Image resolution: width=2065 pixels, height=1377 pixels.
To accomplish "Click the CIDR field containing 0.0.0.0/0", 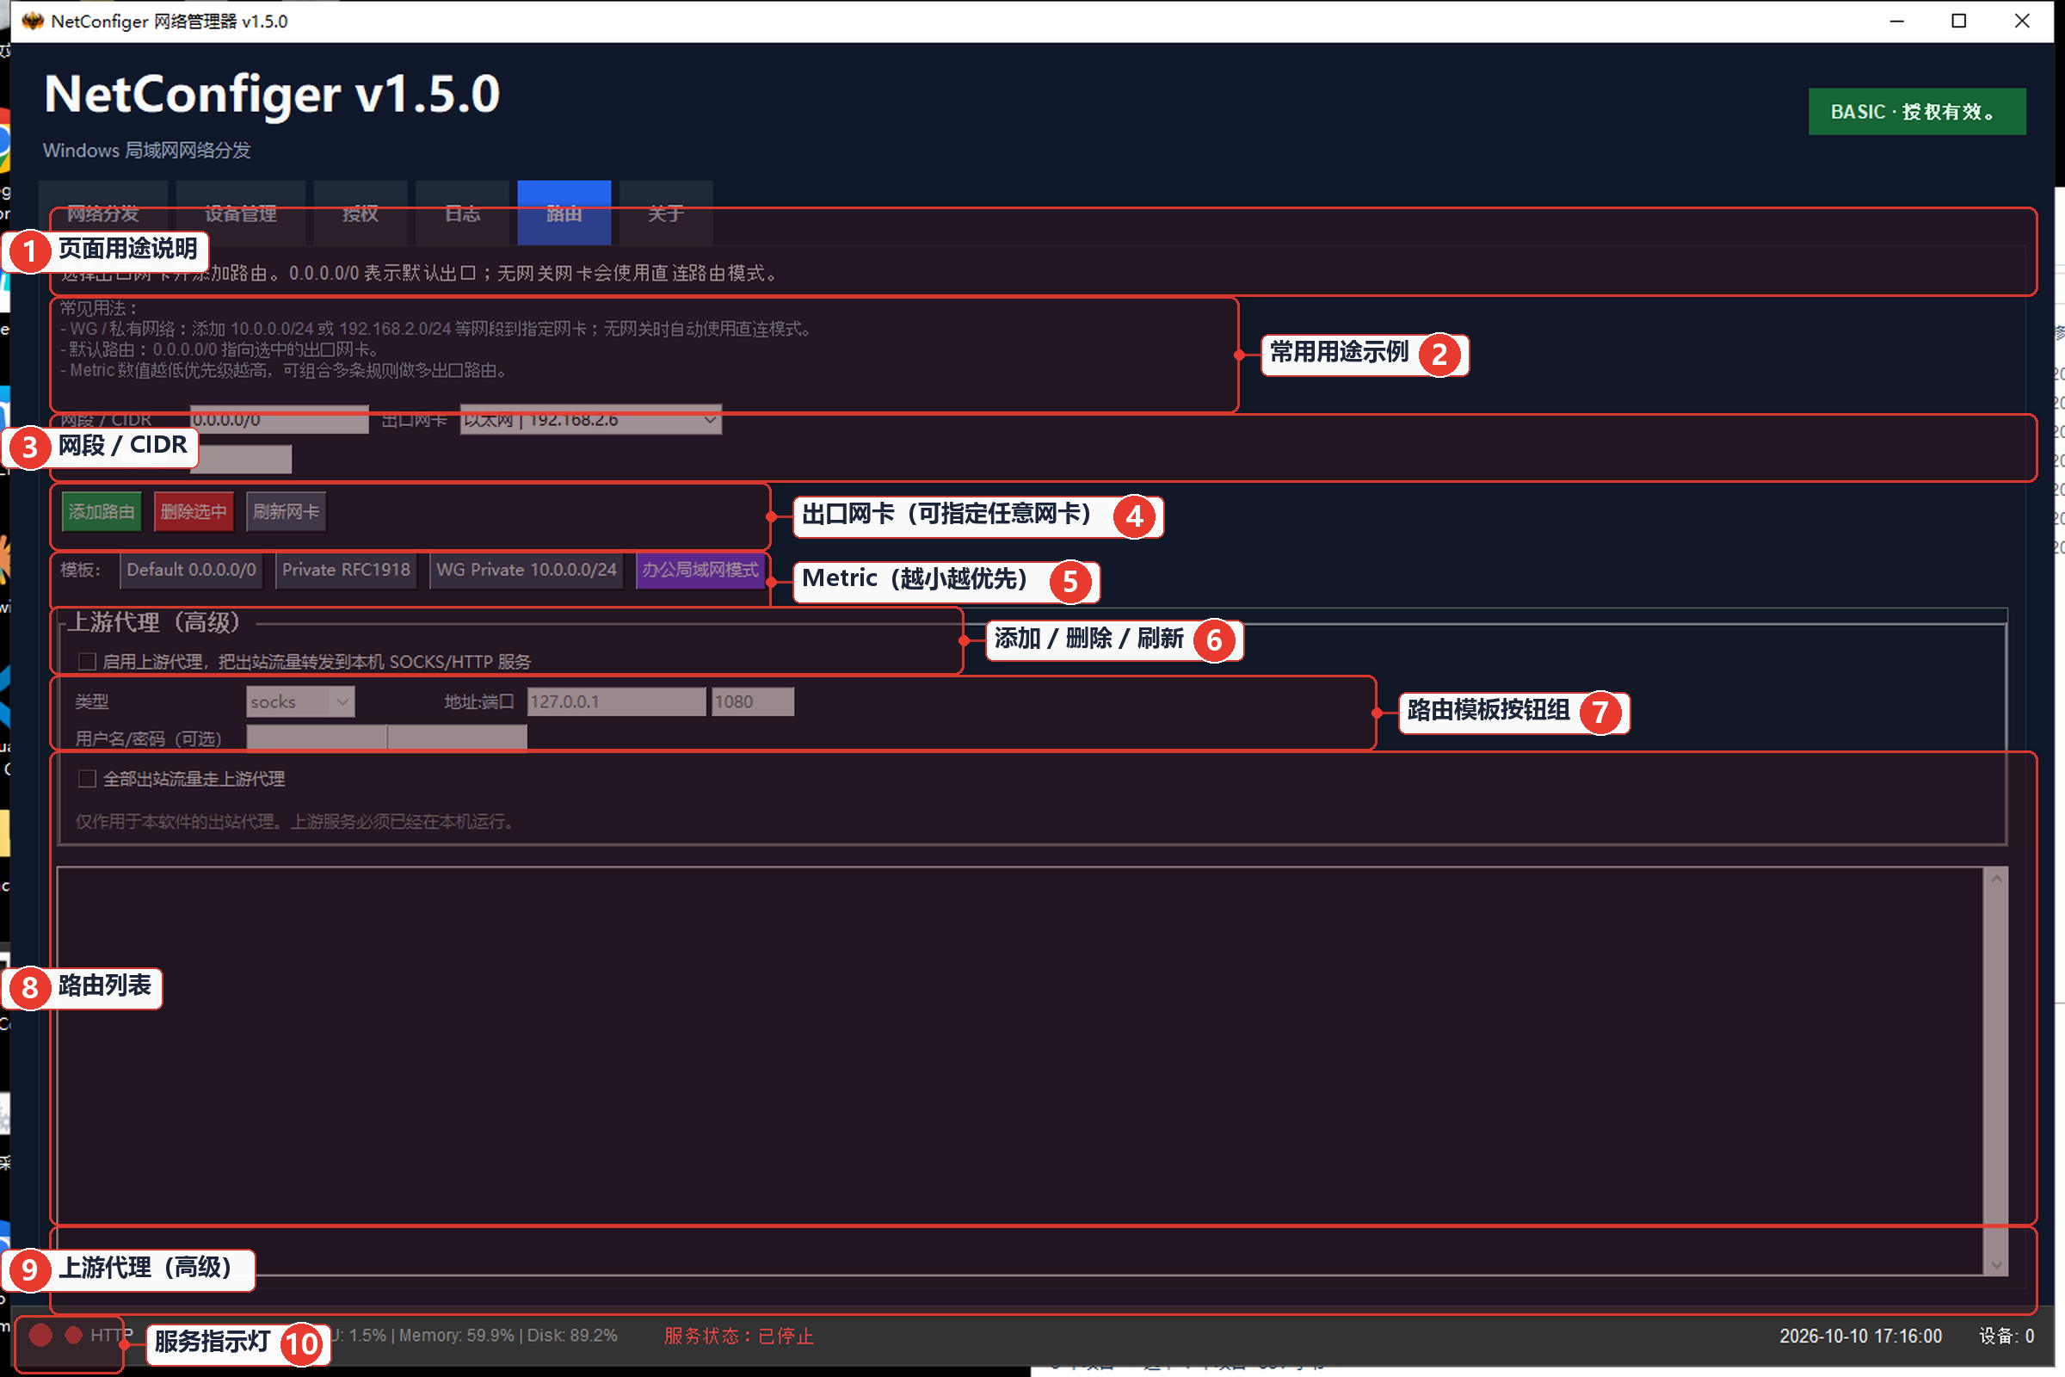I will [x=279, y=420].
